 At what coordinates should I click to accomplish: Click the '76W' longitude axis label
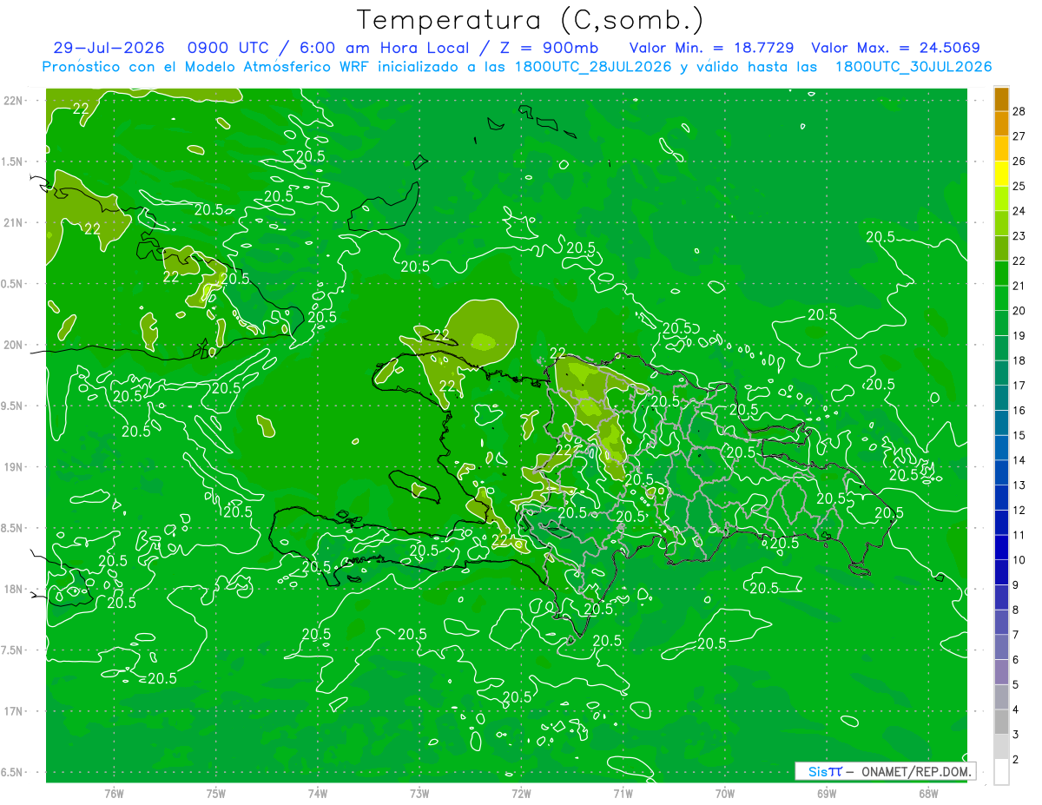[x=114, y=793]
